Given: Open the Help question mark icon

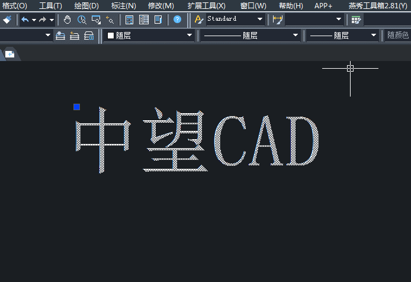Looking at the screenshot, I should pos(177,20).
